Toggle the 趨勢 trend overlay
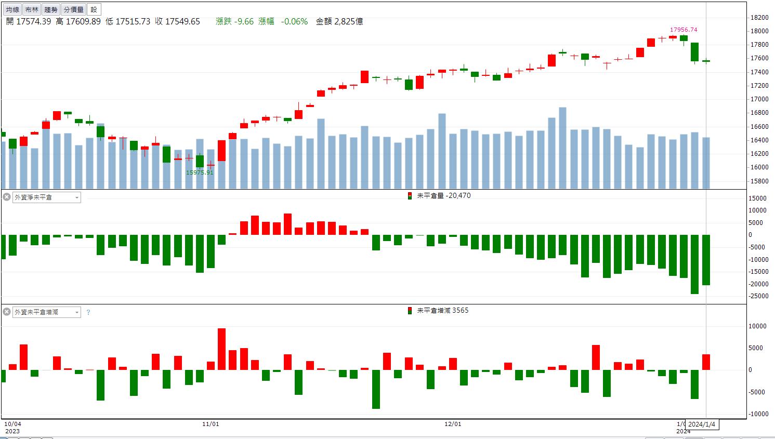 [51, 9]
